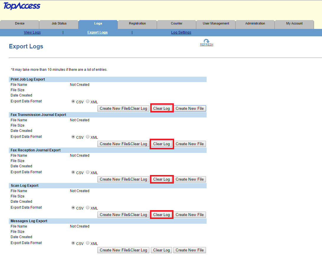Choose CSV format for Fax Reception Journal
Viewport: 322px width, 260px height.
pos(73,172)
